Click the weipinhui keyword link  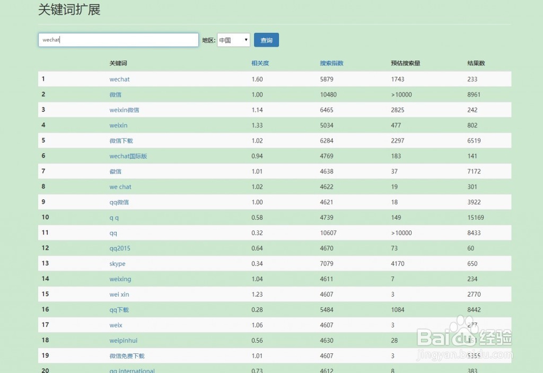123,340
